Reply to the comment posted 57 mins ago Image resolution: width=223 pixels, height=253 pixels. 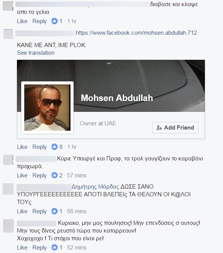pyautogui.click(x=39, y=175)
